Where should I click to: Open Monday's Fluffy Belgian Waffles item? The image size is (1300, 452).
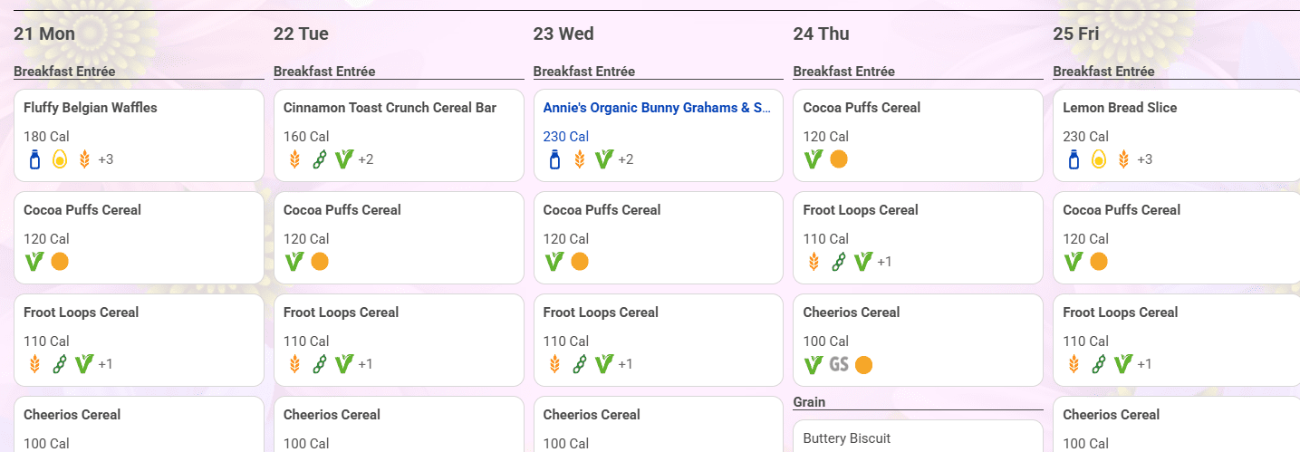coord(139,135)
